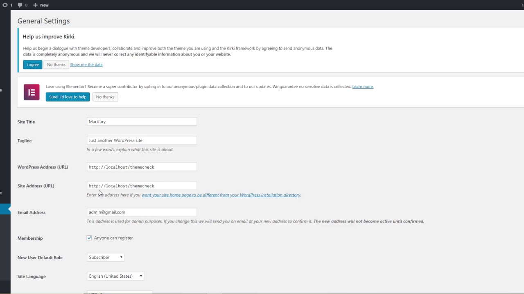Click Sure! I'd love to help button
The image size is (524, 294).
68,97
